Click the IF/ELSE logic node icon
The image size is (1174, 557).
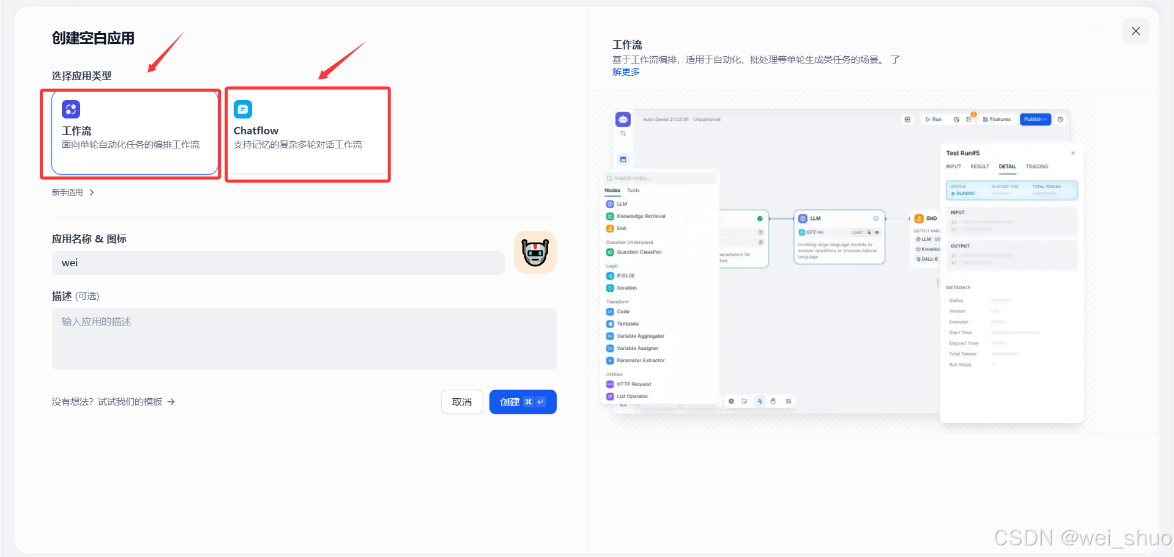point(611,275)
